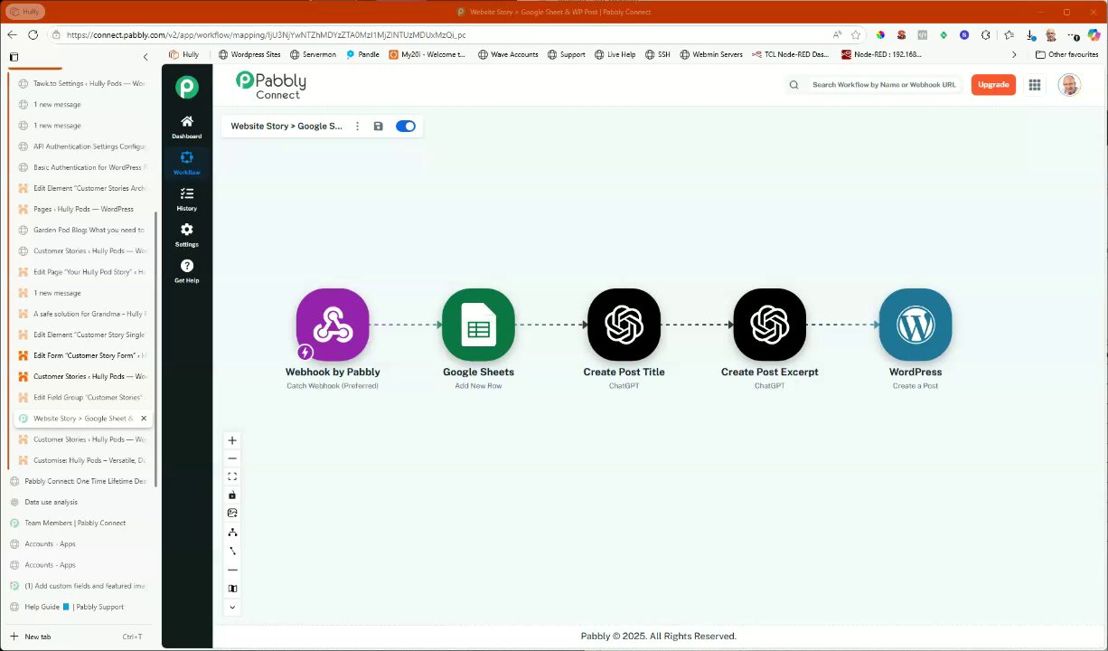Open the Create Post Excerpt ChatGPT node
The width and height of the screenshot is (1108, 651).
click(770, 325)
